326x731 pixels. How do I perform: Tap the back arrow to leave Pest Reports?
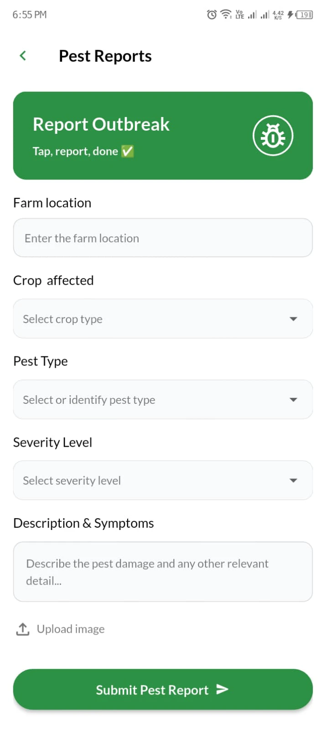pos(22,55)
